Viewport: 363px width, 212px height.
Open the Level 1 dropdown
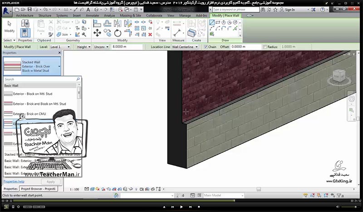pos(60,47)
